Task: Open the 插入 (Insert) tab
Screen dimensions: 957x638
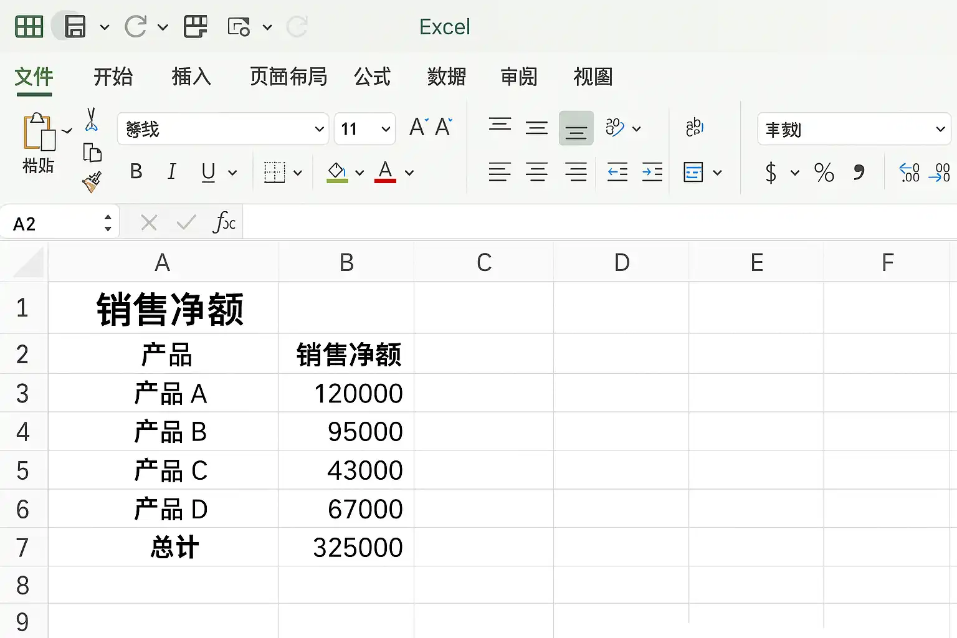Action: (191, 77)
